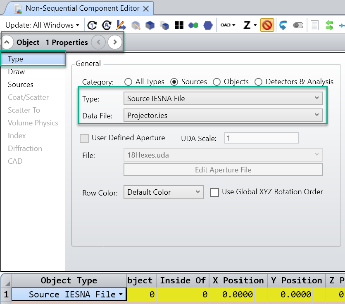Click the four-squares Create Array icon
Screen dimensions: 345x304
(179, 25)
